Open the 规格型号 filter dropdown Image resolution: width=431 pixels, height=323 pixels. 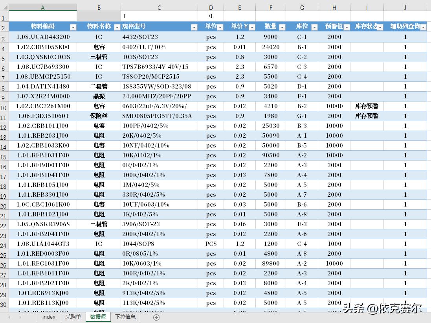194,27
